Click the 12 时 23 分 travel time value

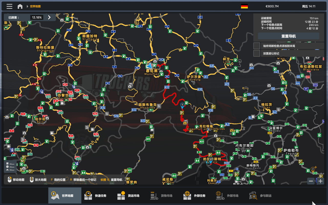coord(312,22)
